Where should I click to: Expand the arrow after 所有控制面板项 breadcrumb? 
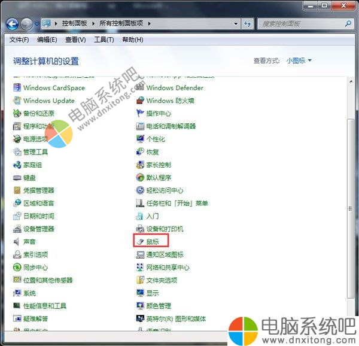pyautogui.click(x=149, y=23)
